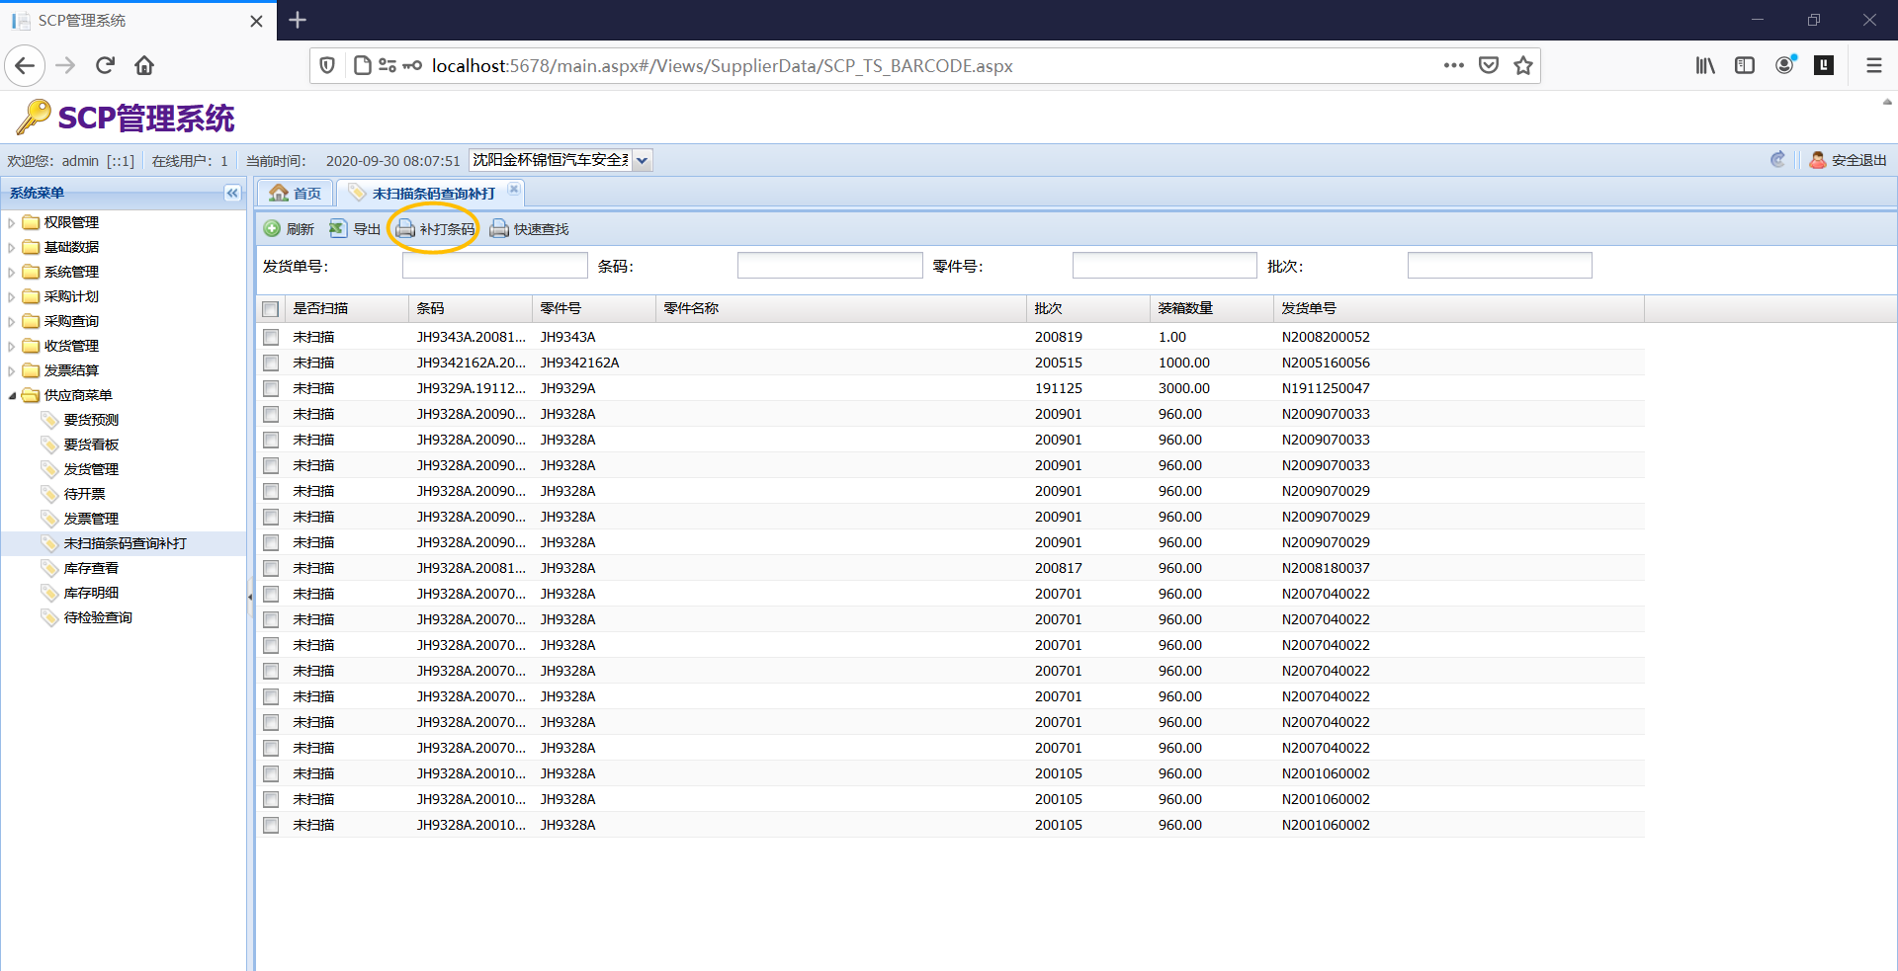Click the tracking protection shield icon
Image resolution: width=1898 pixels, height=971 pixels.
pyautogui.click(x=327, y=65)
